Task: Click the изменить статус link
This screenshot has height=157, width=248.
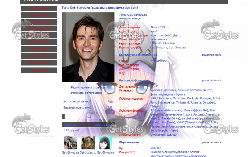Action: [128, 19]
